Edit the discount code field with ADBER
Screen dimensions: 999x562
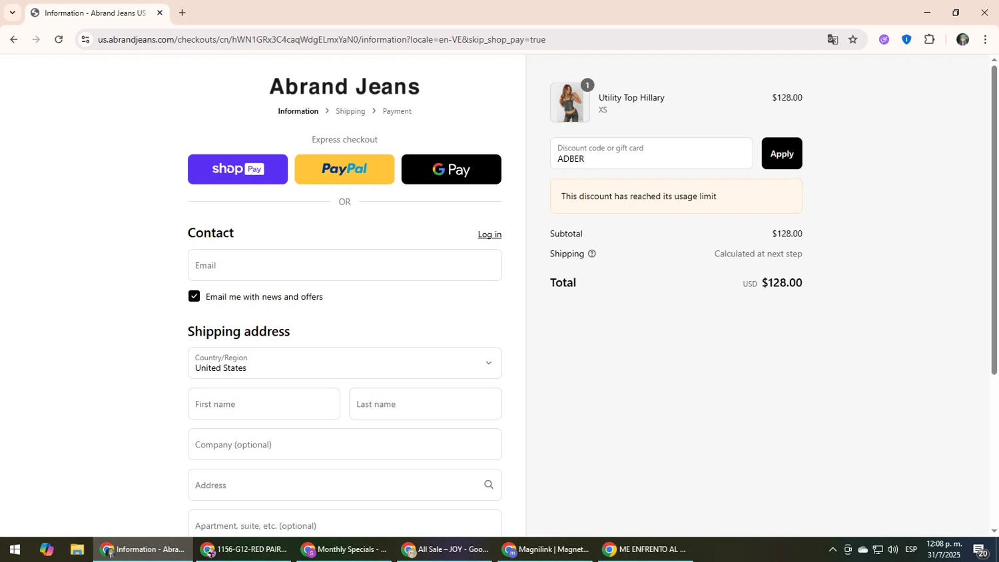tap(651, 153)
